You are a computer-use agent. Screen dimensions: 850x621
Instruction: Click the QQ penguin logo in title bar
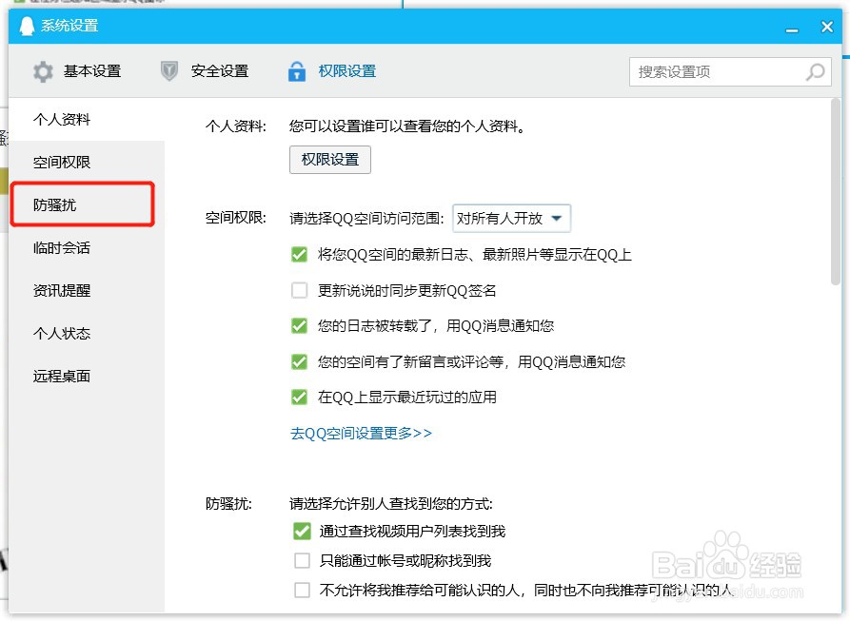(27, 26)
